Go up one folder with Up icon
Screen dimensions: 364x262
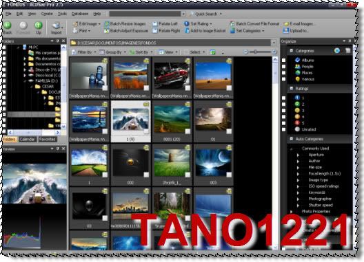pos(39,25)
